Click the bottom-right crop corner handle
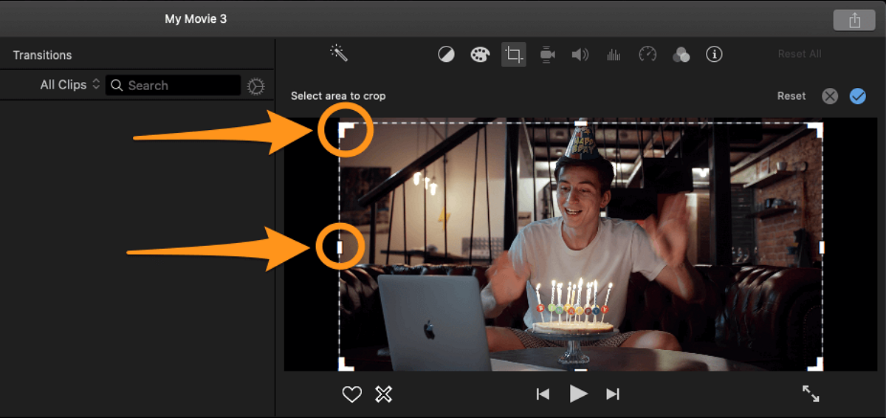Viewport: 886px width, 418px height. 815,364
